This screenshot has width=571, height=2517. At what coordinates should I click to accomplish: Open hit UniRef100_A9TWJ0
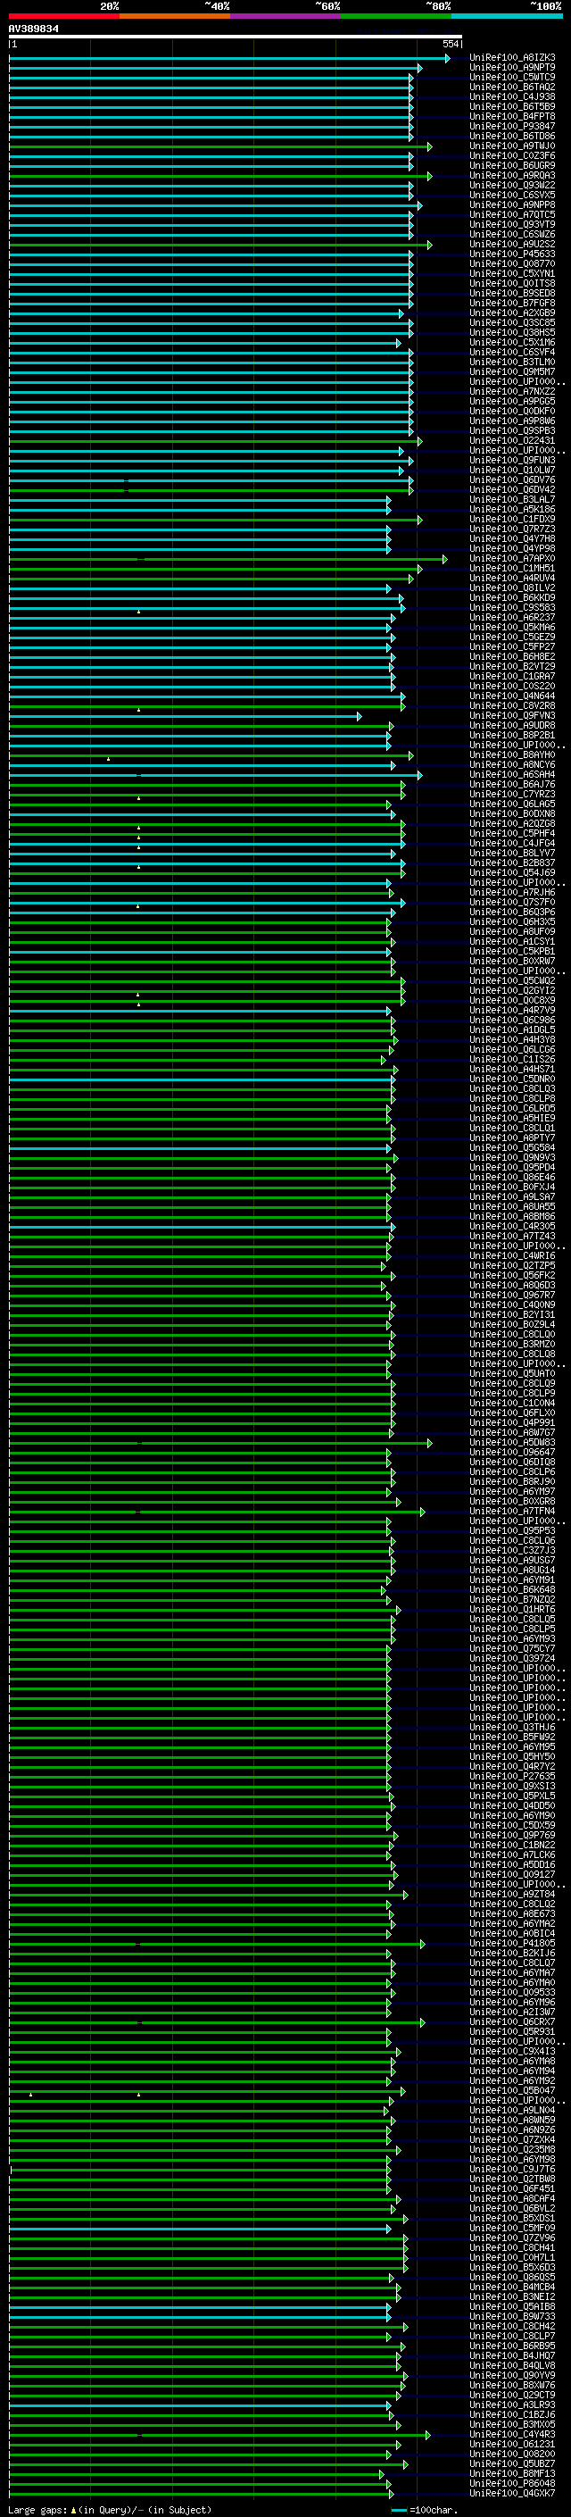[512, 146]
